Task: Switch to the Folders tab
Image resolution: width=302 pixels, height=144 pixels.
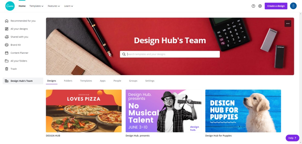Action: coord(68,81)
